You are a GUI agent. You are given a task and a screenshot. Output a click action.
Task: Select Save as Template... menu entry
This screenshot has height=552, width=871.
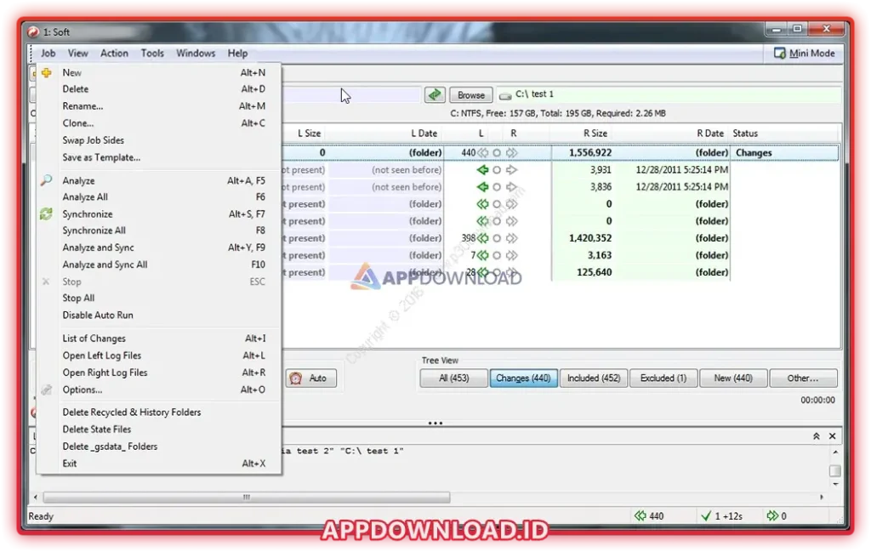coord(101,157)
